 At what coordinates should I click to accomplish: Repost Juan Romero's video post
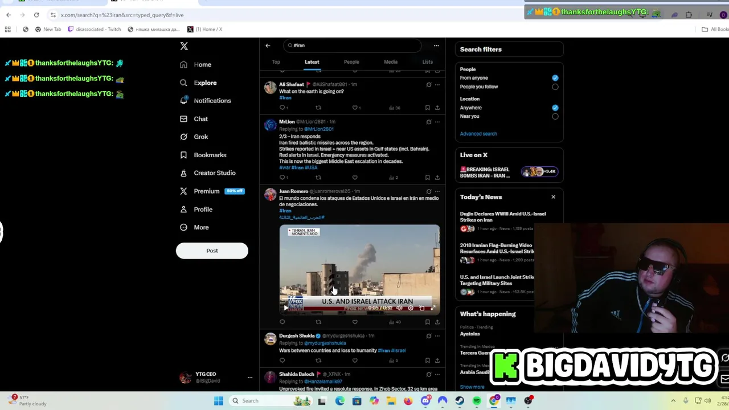click(x=318, y=322)
